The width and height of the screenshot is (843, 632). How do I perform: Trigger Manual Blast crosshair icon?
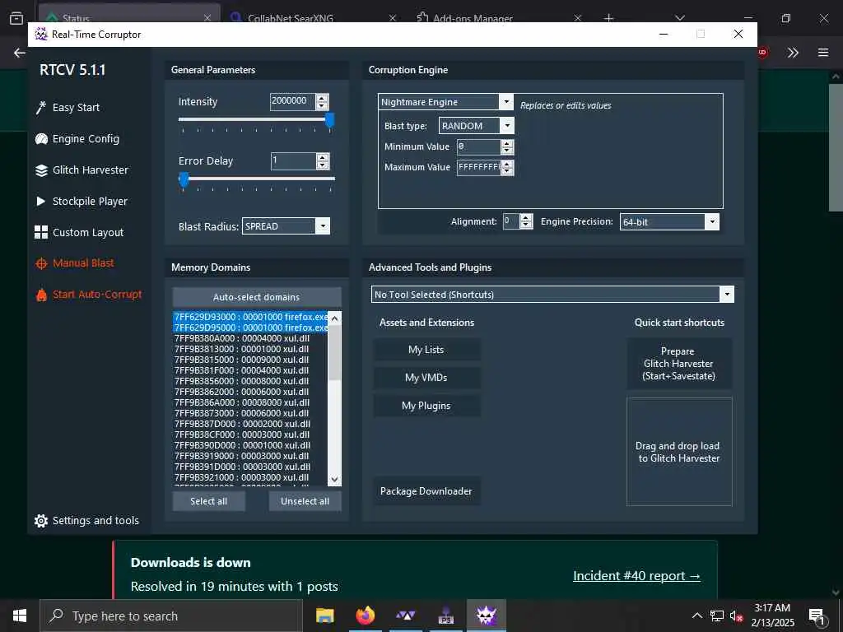(41, 263)
